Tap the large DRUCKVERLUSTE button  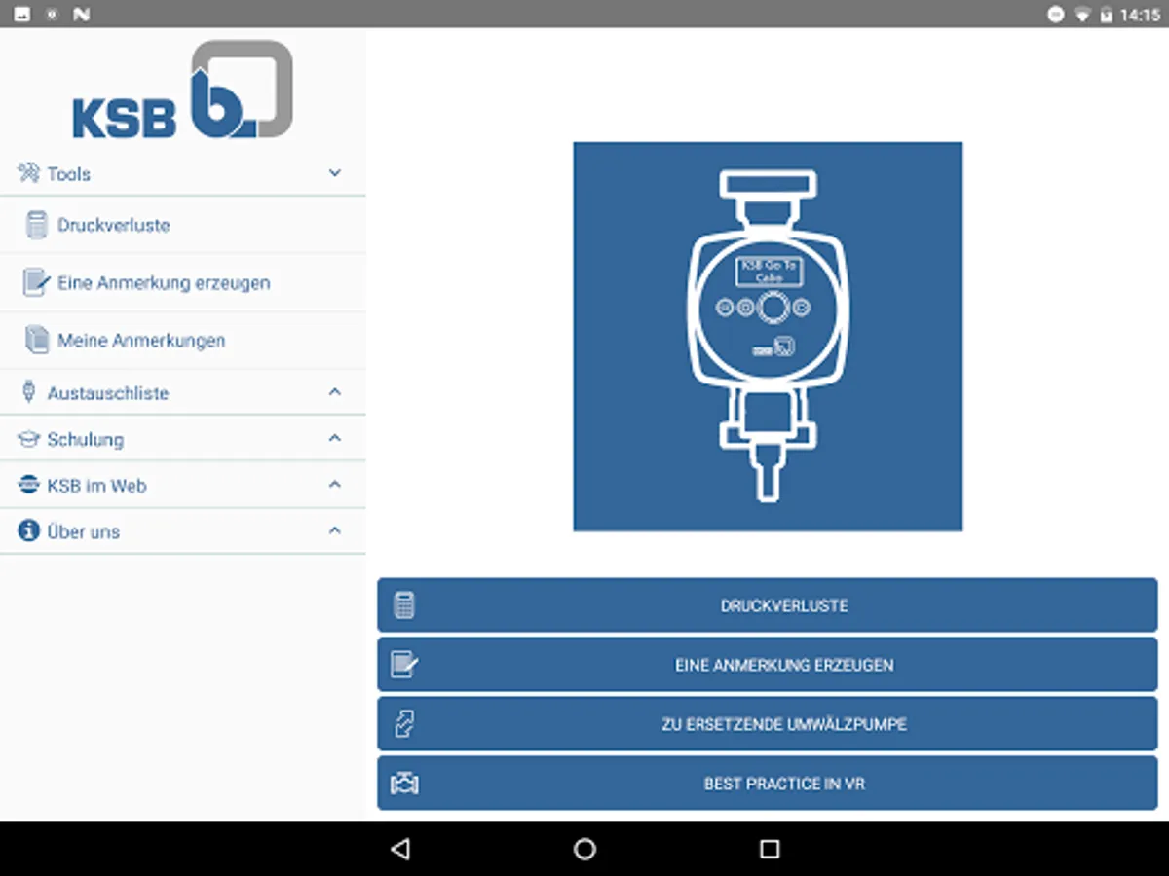click(x=768, y=605)
